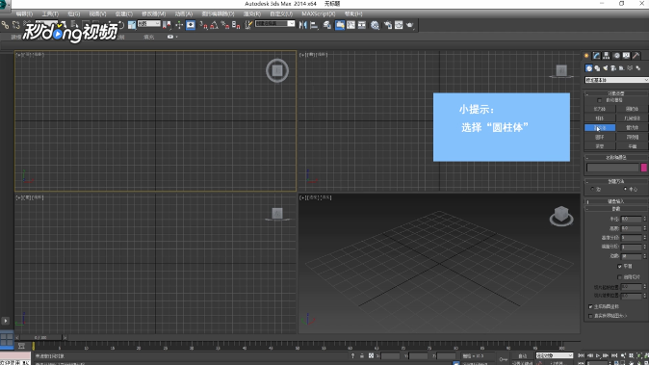The height and width of the screenshot is (365, 649).
Task: Expand the 键盘输入 rollout
Action: coord(616,201)
